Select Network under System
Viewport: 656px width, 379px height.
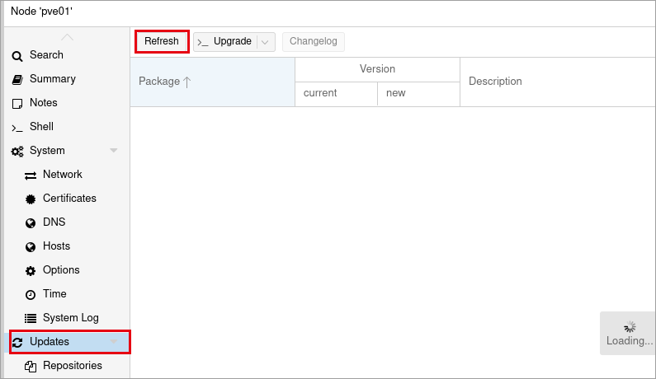(x=63, y=174)
